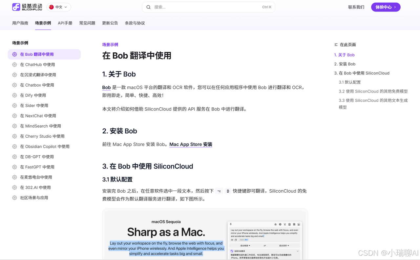Click gear icon beside 在 DB-GPT 中使用

14,157
